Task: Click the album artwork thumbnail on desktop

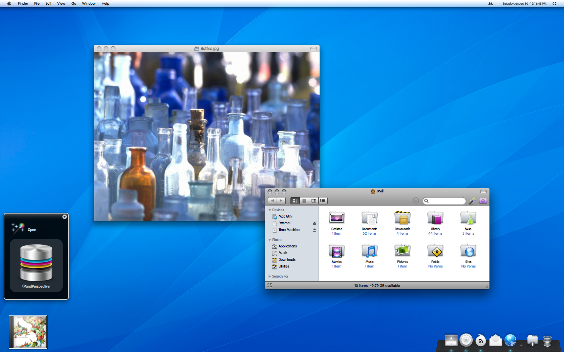Action: (28, 332)
